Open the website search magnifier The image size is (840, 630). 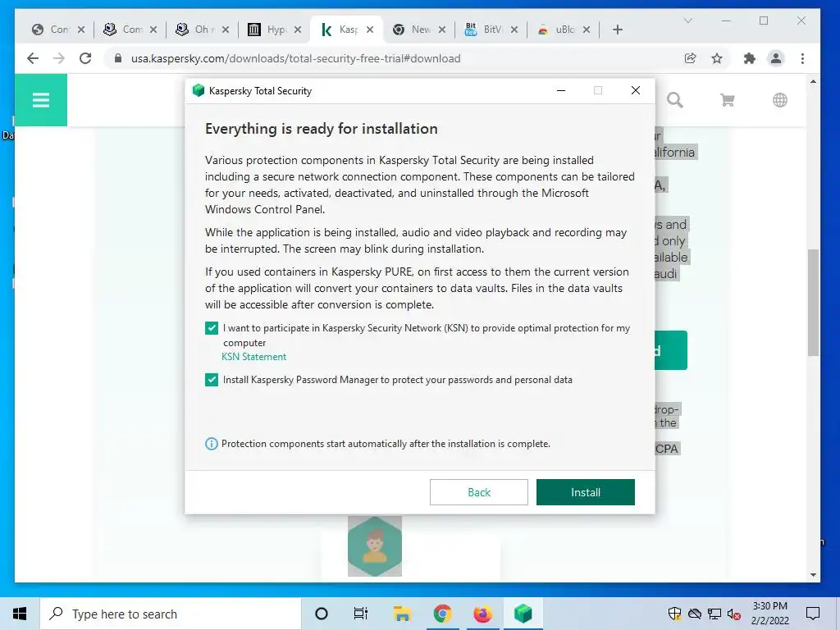674,99
